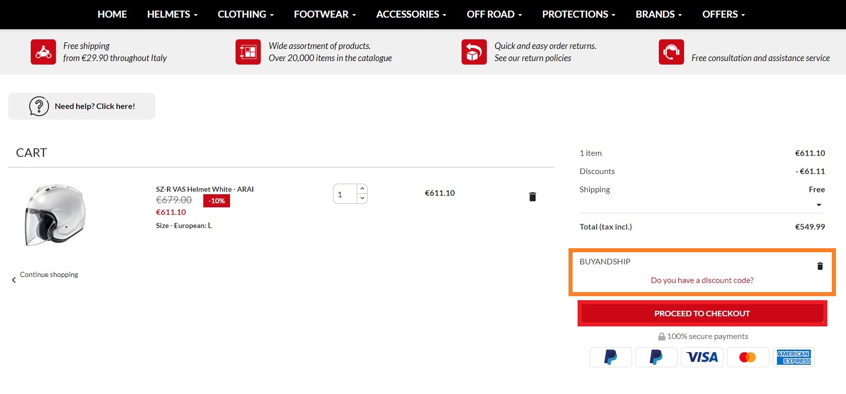The height and width of the screenshot is (394, 846).
Task: Remove the BUYANDSHIP discount code
Action: [820, 266]
